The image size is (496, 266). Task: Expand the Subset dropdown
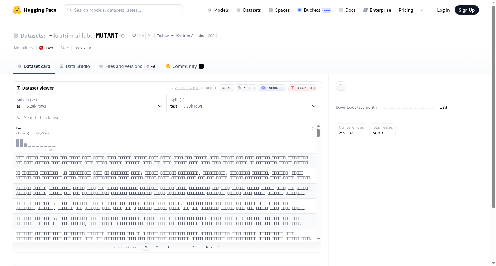point(90,103)
